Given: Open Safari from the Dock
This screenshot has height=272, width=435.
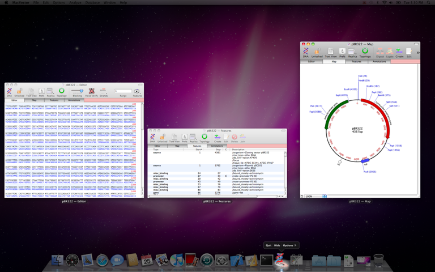Looking at the screenshot, I should (x=102, y=260).
